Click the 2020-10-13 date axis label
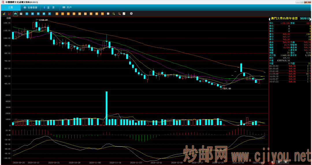Screen dimensions: 312x165 coord(34,163)
